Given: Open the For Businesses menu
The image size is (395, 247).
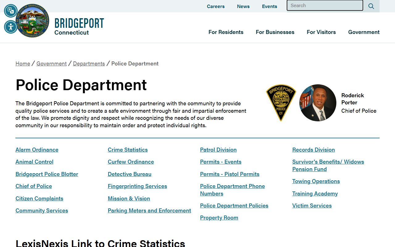Looking at the screenshot, I should click(275, 32).
